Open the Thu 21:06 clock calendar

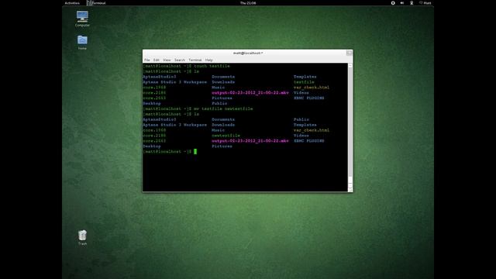click(248, 3)
